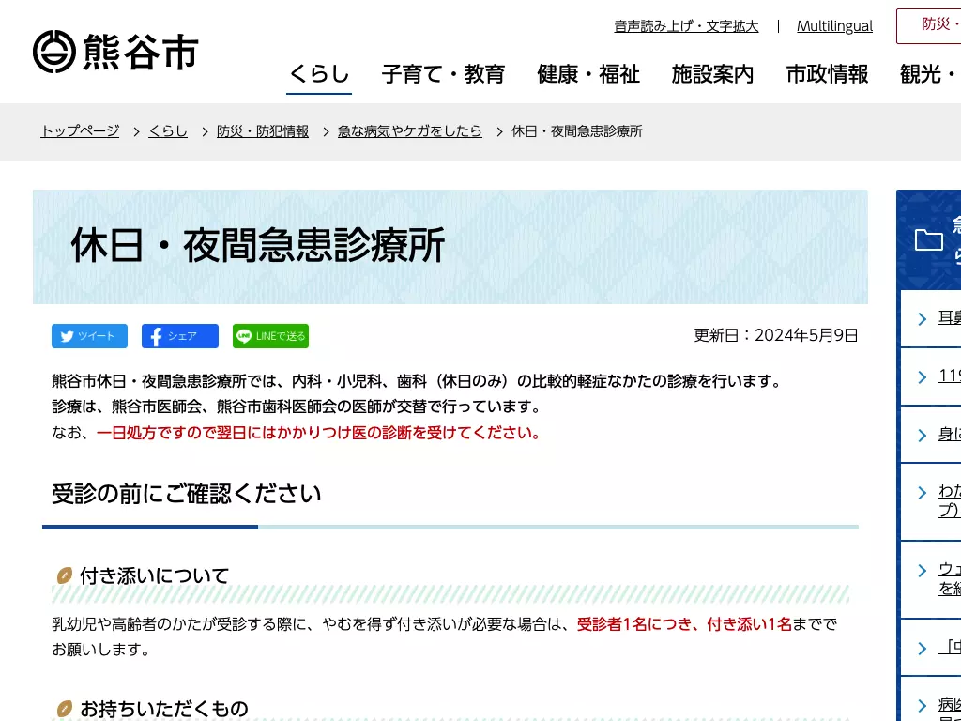The height and width of the screenshot is (721, 961).
Task: Open the 市政情報 navigation menu
Action: (828, 74)
